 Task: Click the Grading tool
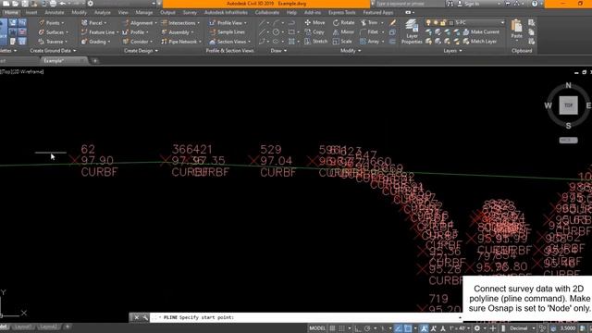pos(95,42)
